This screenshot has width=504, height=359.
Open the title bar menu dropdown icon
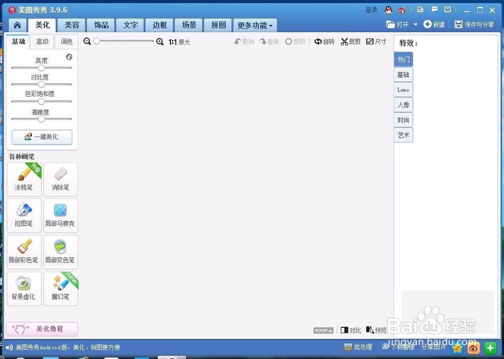tap(448, 10)
